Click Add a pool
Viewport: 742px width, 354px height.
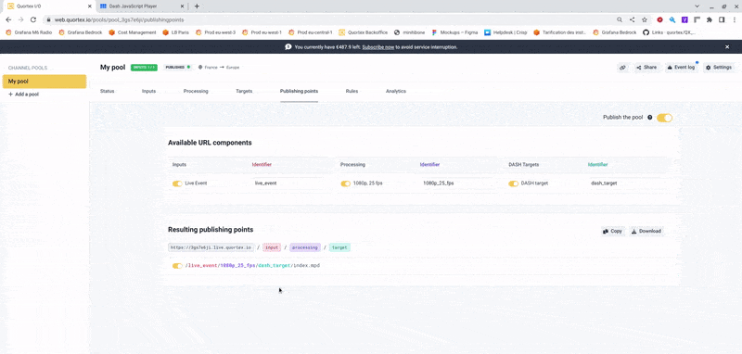click(x=24, y=94)
